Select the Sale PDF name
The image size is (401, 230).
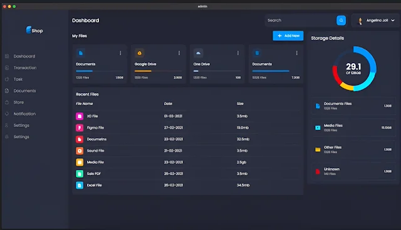(93, 174)
